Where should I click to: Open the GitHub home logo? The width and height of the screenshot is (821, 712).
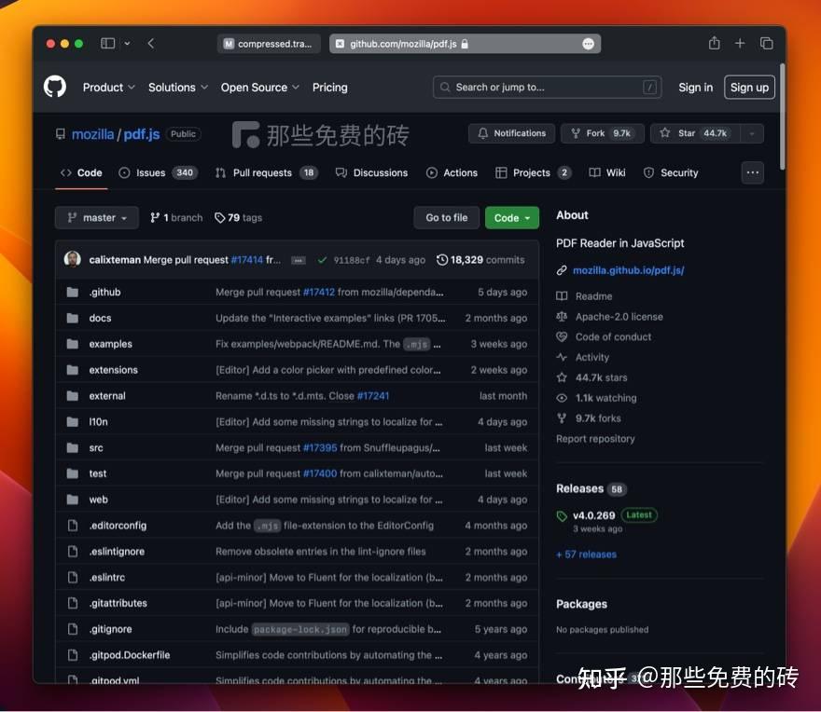pos(54,87)
